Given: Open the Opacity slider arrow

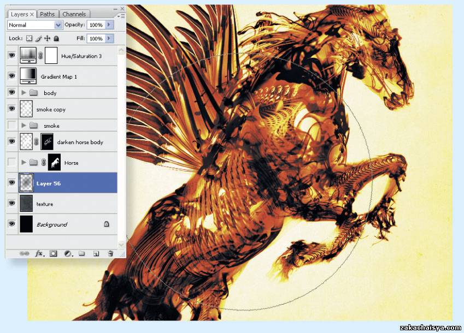Looking at the screenshot, I should tap(109, 25).
